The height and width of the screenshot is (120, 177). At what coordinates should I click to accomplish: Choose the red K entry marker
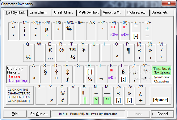112,70
